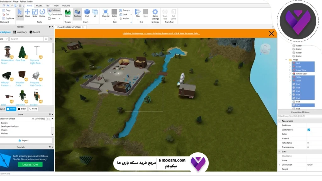Click the Toolbox search magnifier icon
This screenshot has width=322, height=181.
click(x=46, y=39)
